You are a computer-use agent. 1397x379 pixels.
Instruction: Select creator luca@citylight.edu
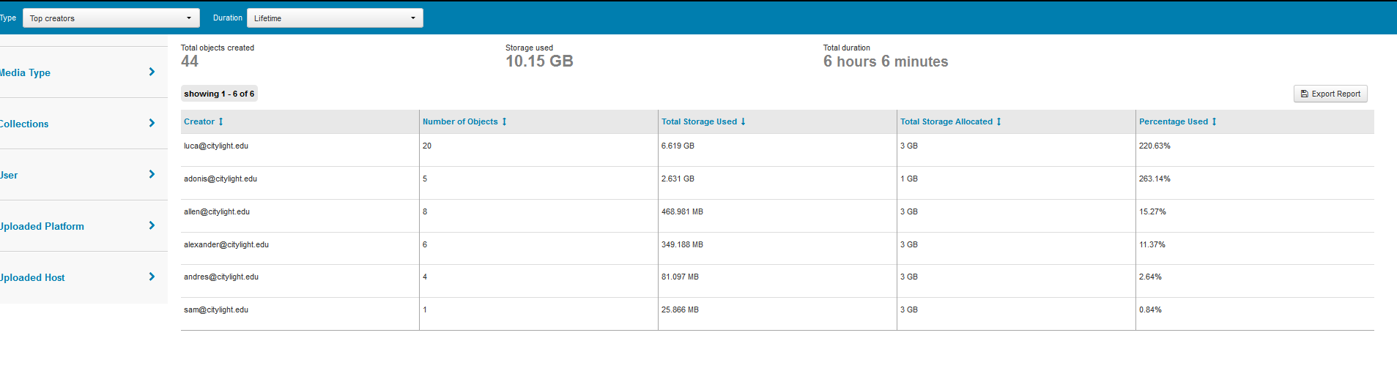tap(216, 146)
